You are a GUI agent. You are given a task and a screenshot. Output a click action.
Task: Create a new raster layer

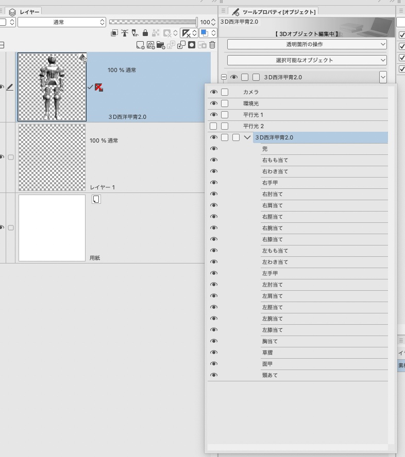[140, 45]
